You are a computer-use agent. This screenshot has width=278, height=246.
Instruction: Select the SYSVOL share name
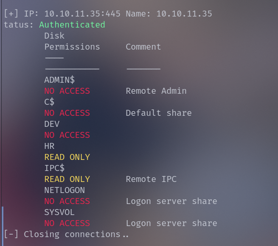[59, 212]
